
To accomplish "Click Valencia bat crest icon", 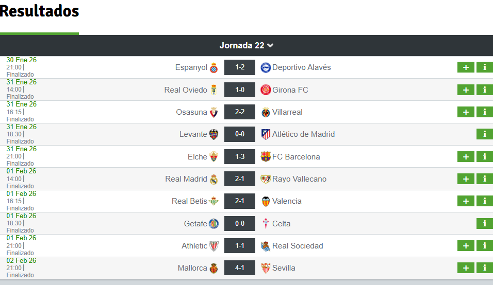I will tap(266, 201).
